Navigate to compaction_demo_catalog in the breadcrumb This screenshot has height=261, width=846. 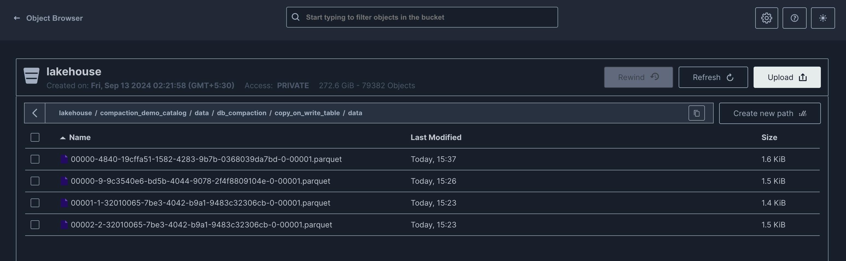pos(143,113)
